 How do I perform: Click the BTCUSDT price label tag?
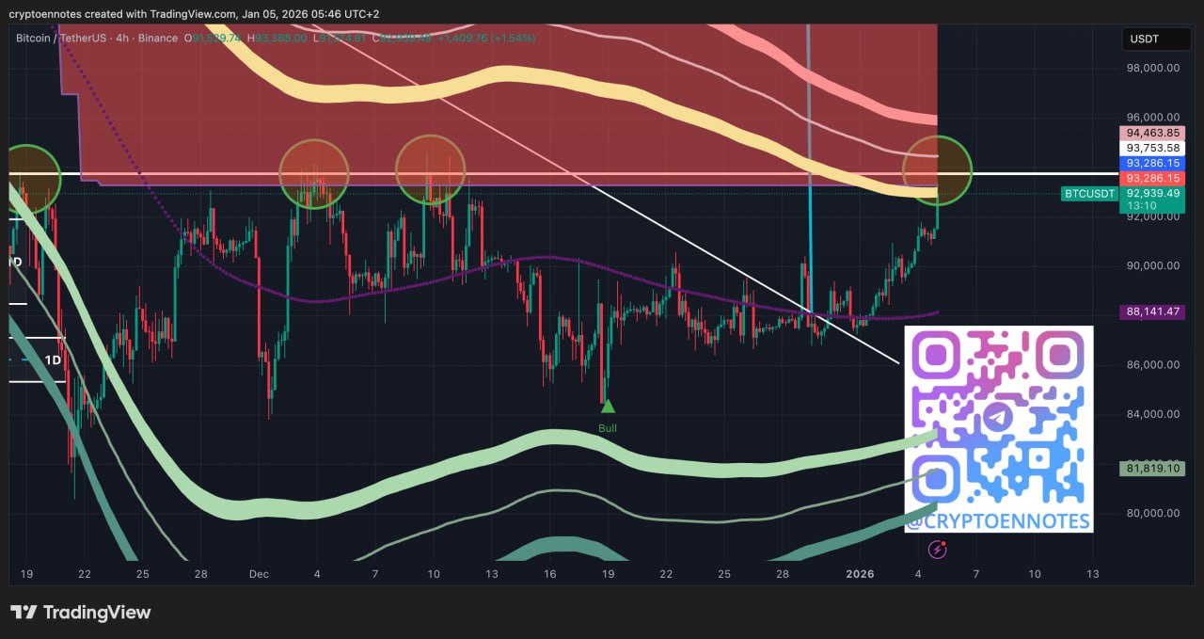(1089, 194)
